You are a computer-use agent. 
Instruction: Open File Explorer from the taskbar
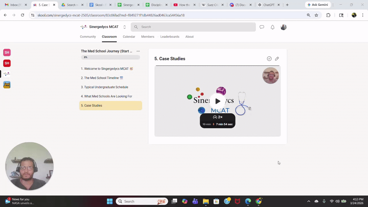tap(206, 201)
